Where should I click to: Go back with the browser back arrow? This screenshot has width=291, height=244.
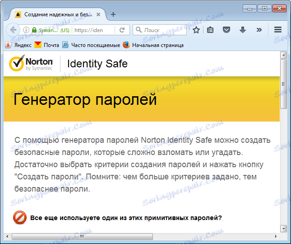pyautogui.click(x=13, y=30)
